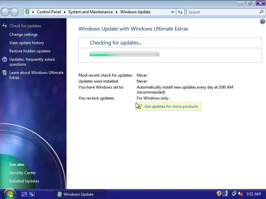The image size is (266, 199).
Task: Open the Start menu orb
Action: (x=10, y=194)
